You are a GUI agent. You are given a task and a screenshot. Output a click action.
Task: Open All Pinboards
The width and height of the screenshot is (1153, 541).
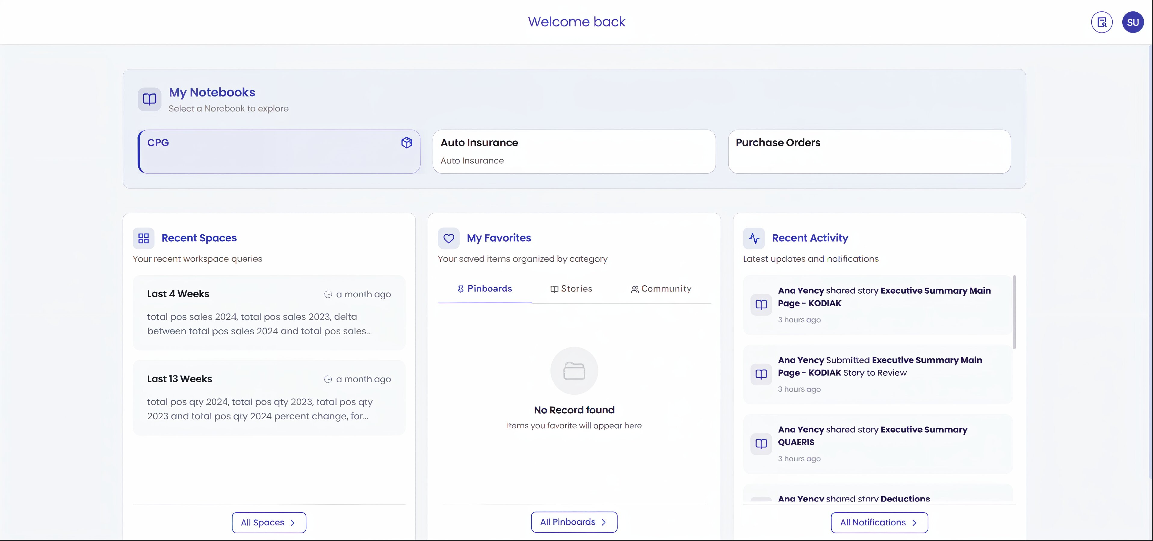(574, 522)
